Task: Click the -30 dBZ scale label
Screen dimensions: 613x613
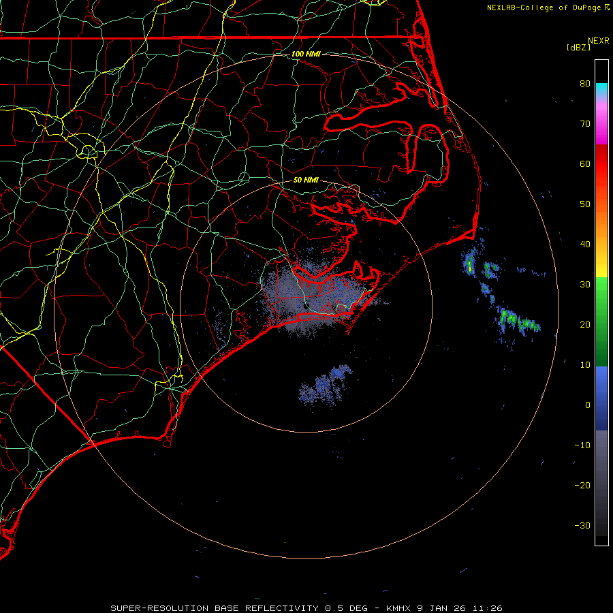Action: 582,525
